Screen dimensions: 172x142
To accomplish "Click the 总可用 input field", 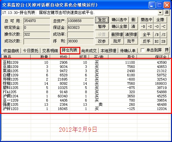I will coord(37,21).
